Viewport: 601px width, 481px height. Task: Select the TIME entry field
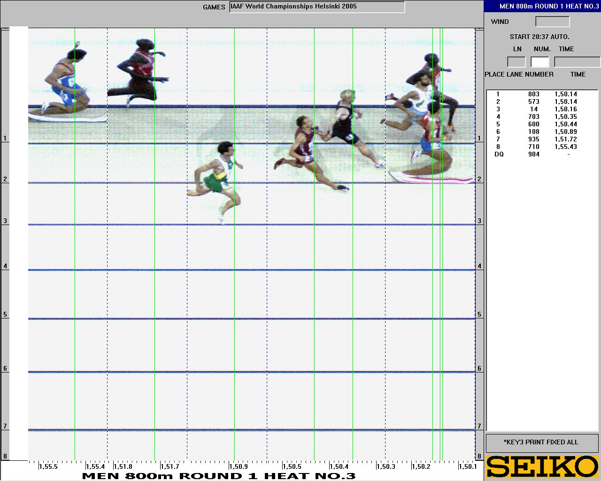tap(577, 62)
